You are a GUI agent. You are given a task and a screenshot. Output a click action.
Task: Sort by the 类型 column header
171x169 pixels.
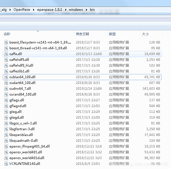(x=112, y=34)
